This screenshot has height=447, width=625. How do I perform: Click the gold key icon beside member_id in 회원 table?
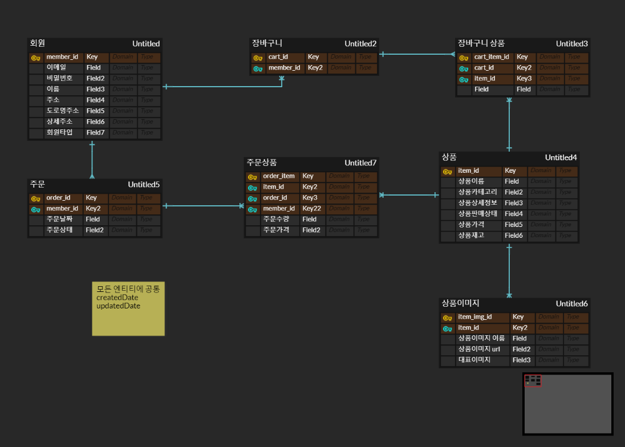point(36,58)
